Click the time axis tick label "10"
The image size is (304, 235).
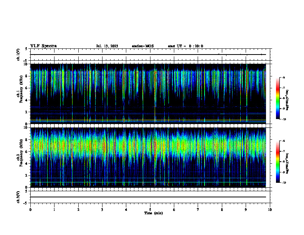(270, 210)
